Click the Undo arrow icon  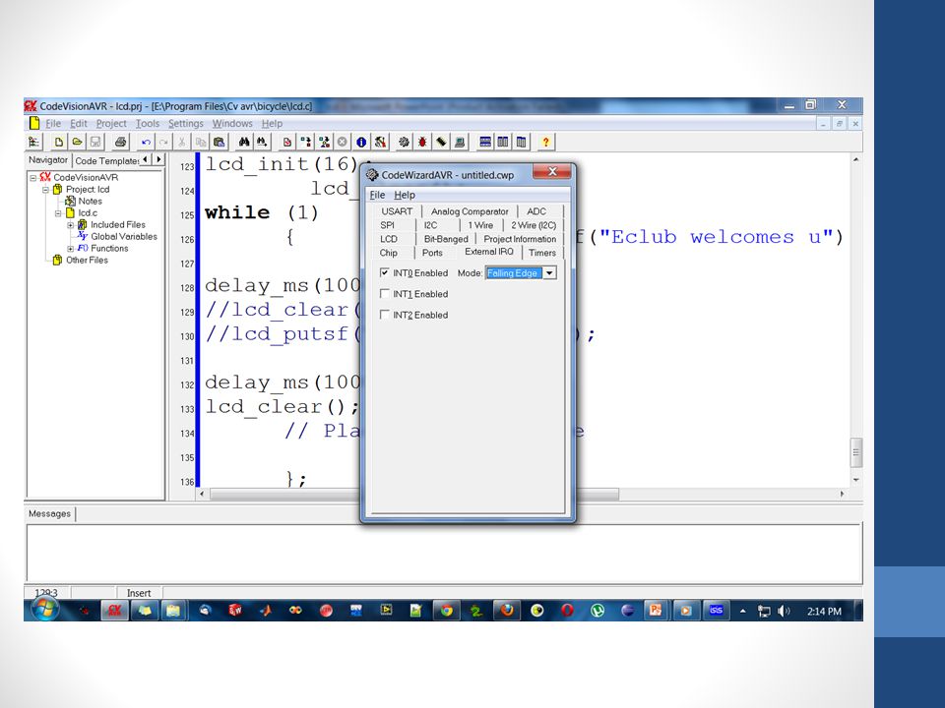146,142
